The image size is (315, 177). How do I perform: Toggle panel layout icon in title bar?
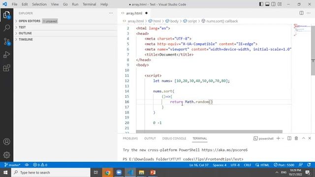[267, 4]
